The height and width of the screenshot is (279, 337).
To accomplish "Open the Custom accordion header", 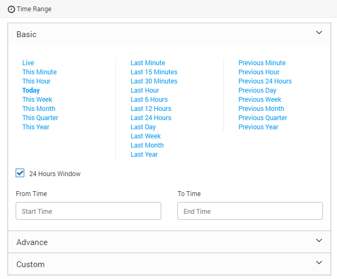I will (169, 264).
